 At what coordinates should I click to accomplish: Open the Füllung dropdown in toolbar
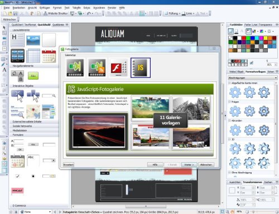pyautogui.click(x=173, y=13)
